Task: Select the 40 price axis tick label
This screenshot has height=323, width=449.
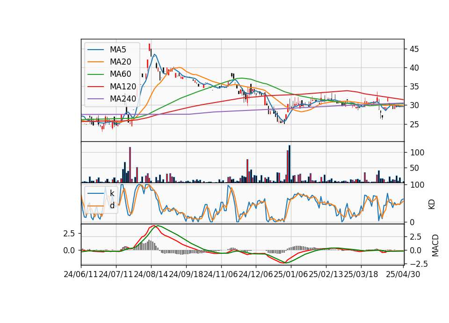Action: point(414,68)
